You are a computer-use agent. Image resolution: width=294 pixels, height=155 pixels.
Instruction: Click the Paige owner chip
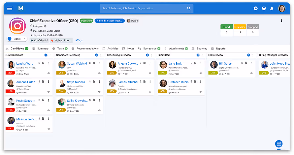(x=133, y=21)
